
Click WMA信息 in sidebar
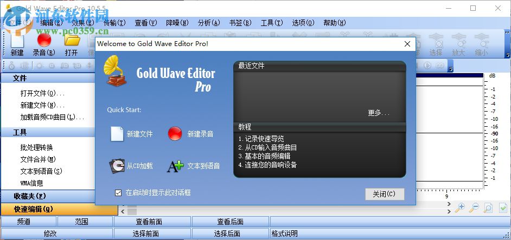pos(31,183)
